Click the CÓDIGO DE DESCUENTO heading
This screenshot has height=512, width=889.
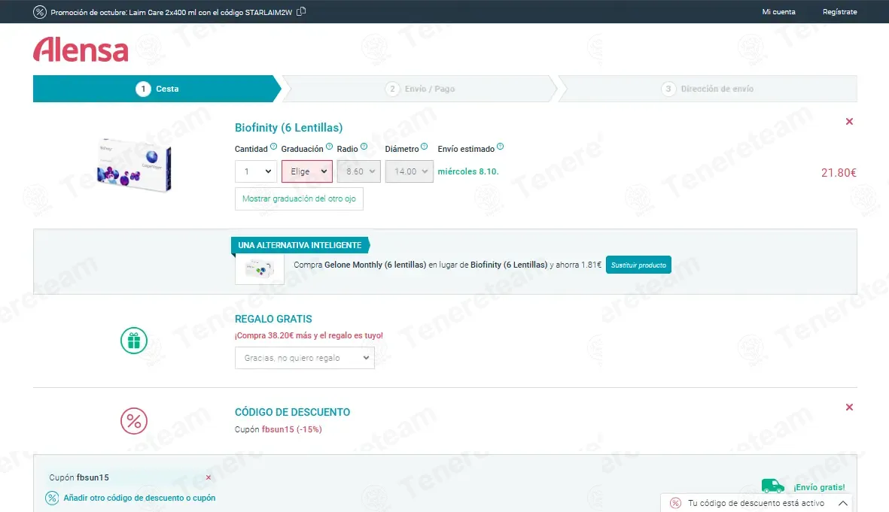click(x=293, y=412)
